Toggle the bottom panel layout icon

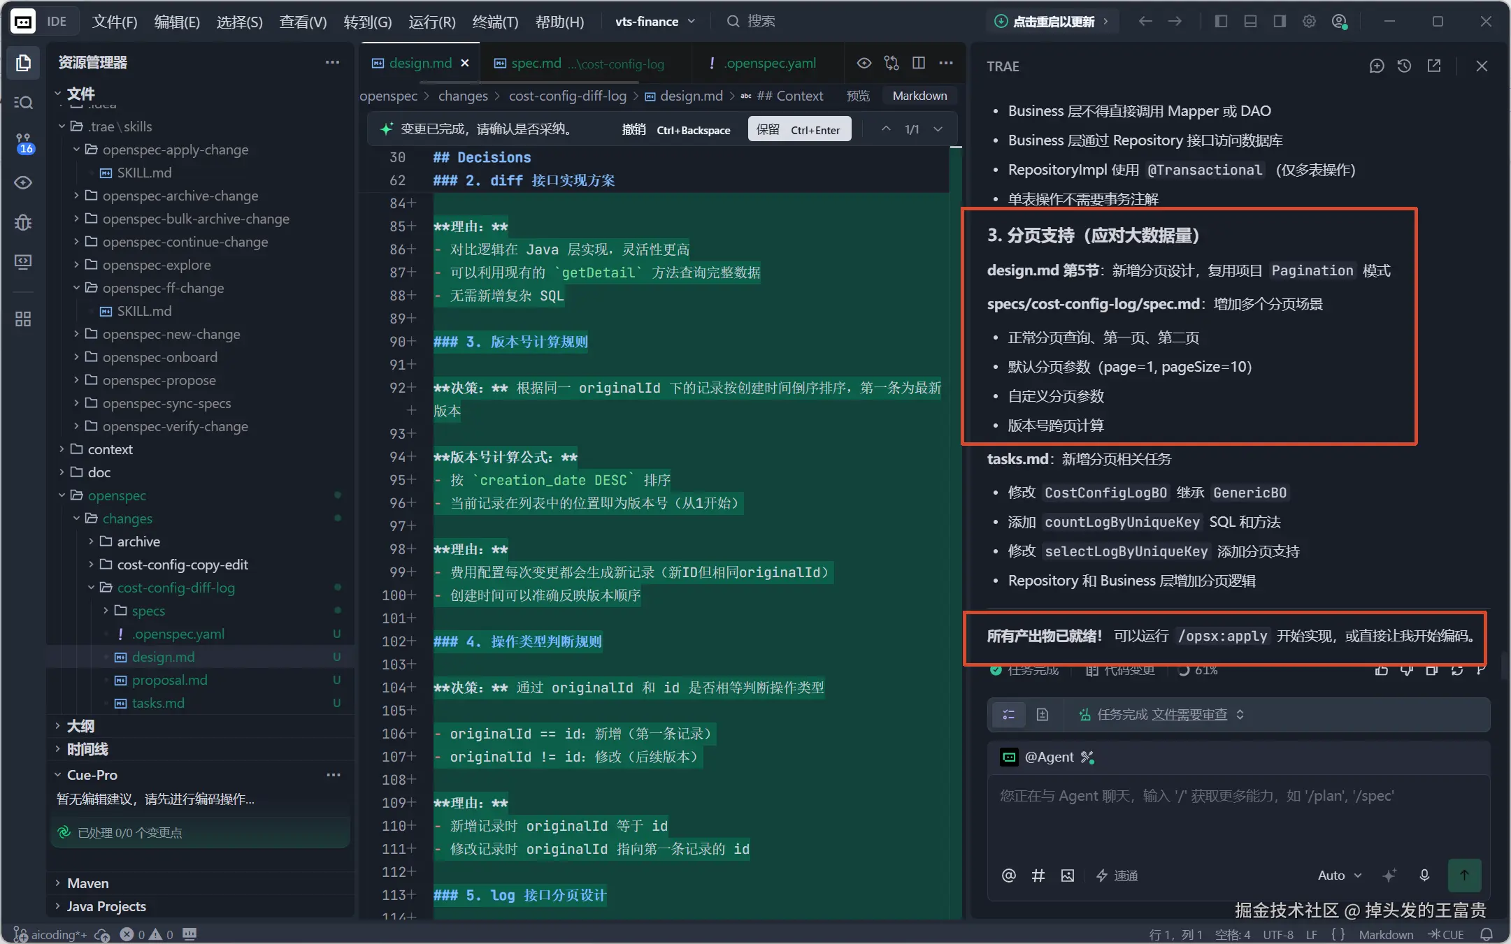click(x=1250, y=22)
